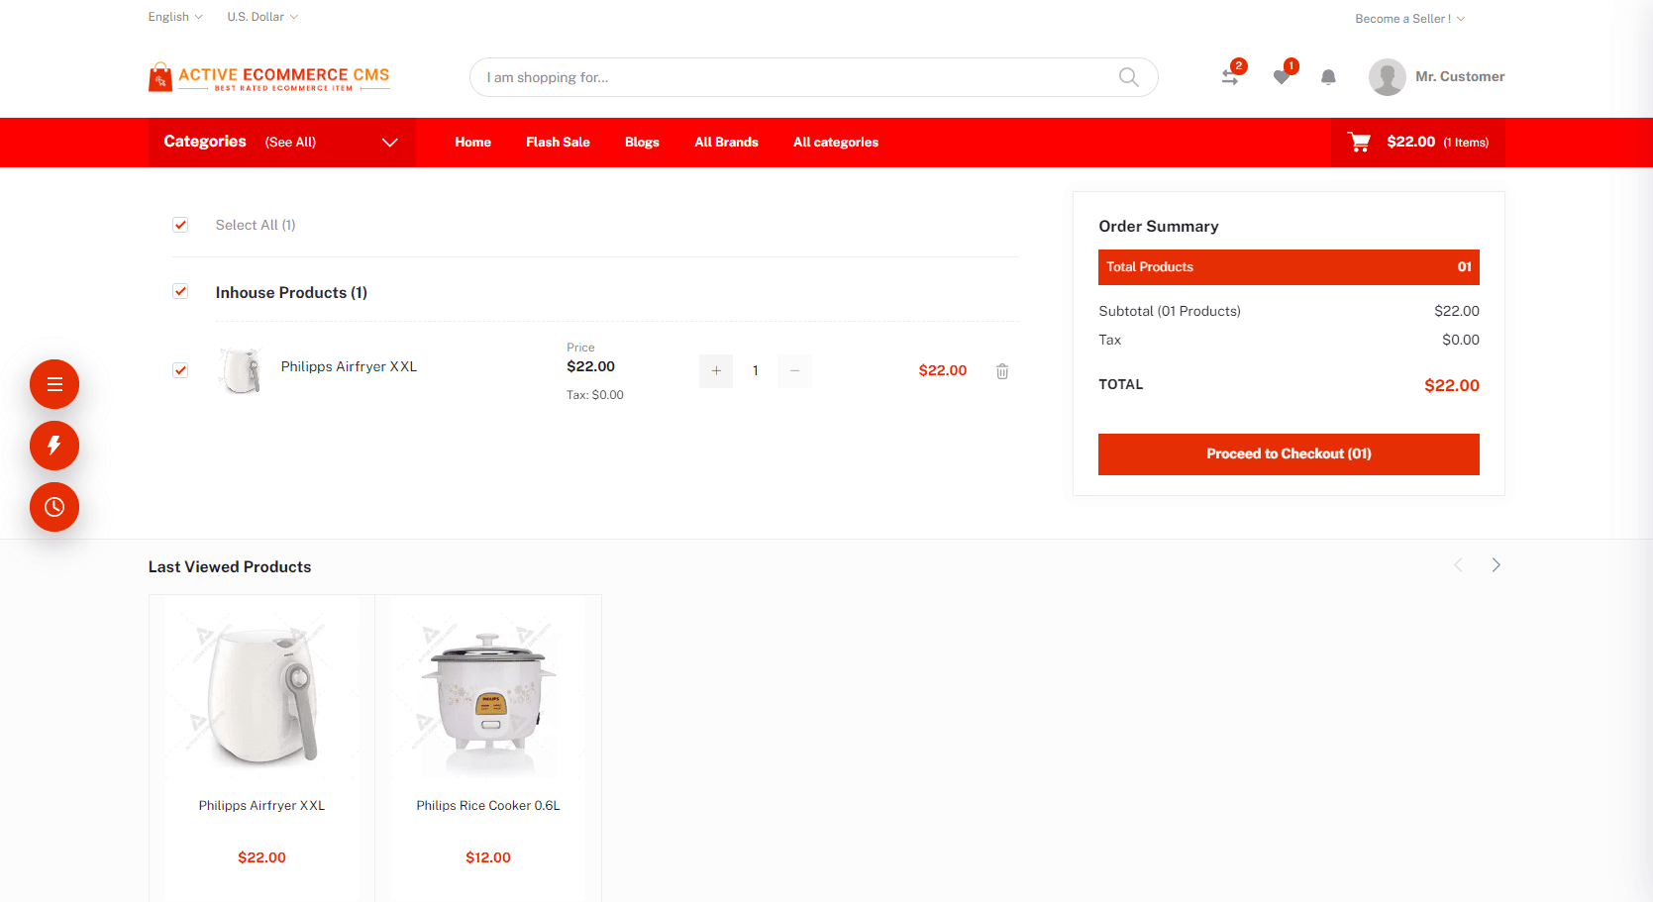This screenshot has width=1653, height=902.
Task: Click the Airfryer row total $22.00
Action: (943, 370)
